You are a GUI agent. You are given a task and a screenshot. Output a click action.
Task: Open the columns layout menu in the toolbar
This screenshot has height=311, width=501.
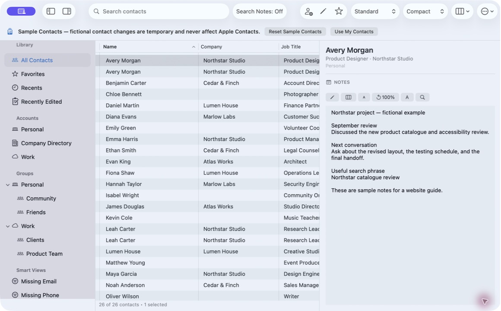(x=462, y=11)
